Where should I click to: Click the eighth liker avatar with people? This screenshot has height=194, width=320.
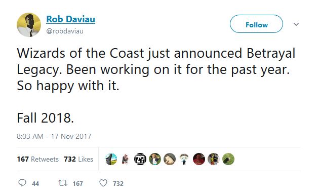click(214, 159)
